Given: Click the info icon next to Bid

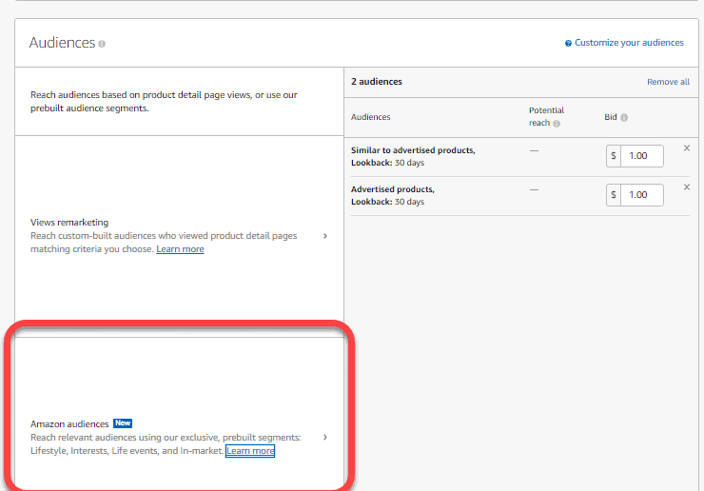Looking at the screenshot, I should click(x=624, y=118).
